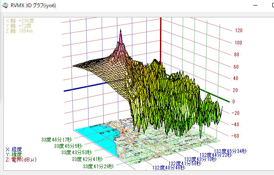The width and height of the screenshot is (274, 175).
Task: Click the latitude label 33度41分29秒
Action: coord(98,167)
